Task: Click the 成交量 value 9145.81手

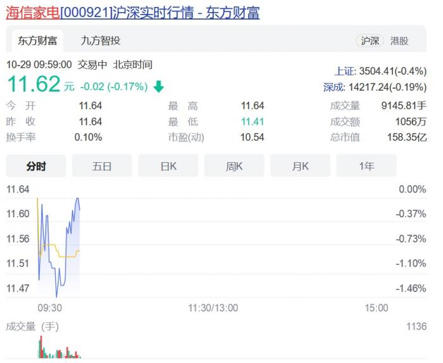Action: (x=404, y=106)
